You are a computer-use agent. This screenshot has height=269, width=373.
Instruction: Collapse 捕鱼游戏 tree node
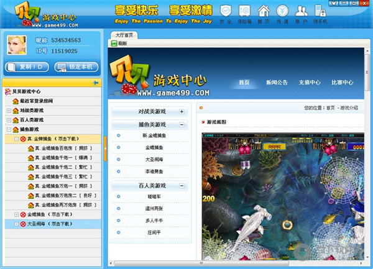pos(9,129)
